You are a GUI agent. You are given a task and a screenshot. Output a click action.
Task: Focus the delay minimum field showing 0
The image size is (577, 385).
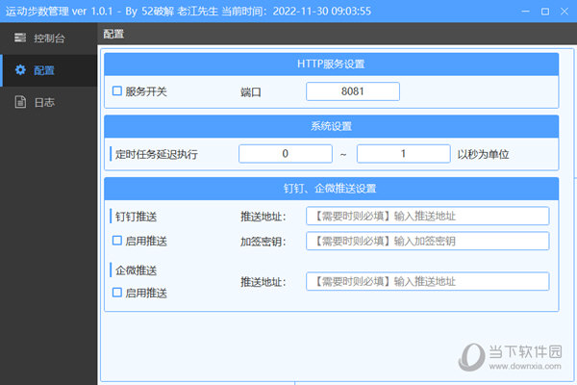[286, 154]
